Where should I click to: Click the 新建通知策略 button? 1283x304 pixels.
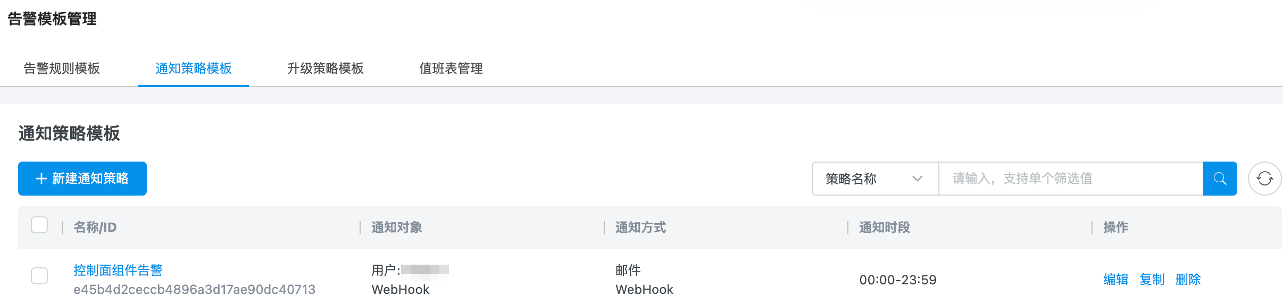pos(82,179)
